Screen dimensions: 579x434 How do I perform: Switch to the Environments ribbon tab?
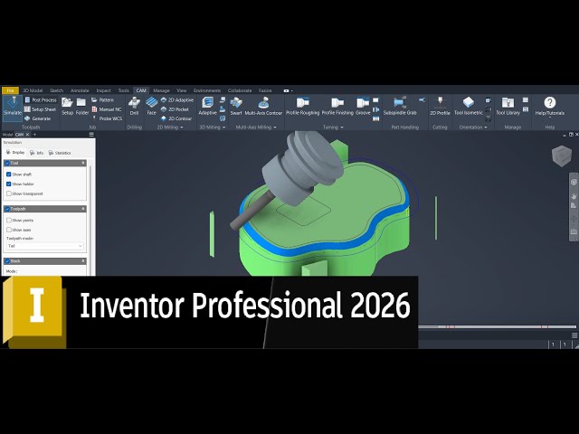[x=207, y=90]
